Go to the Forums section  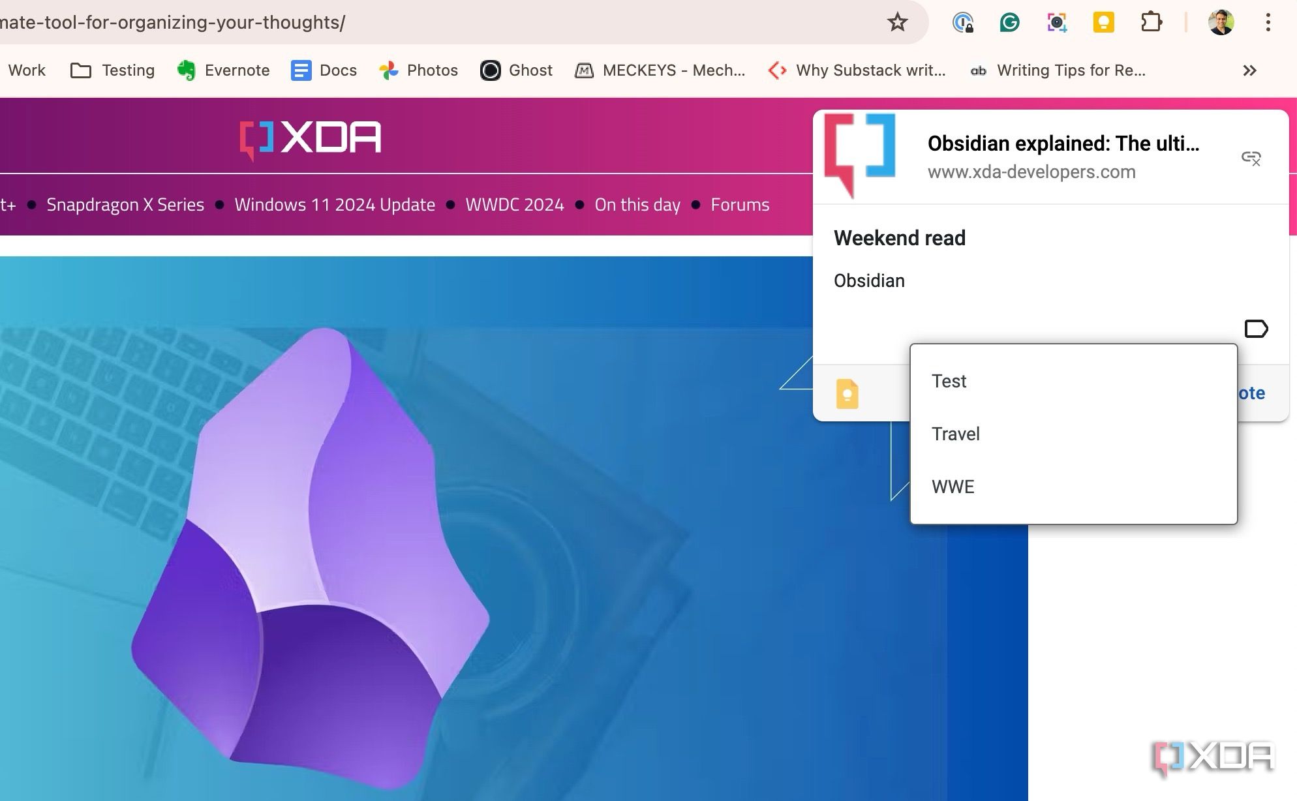[x=740, y=205]
